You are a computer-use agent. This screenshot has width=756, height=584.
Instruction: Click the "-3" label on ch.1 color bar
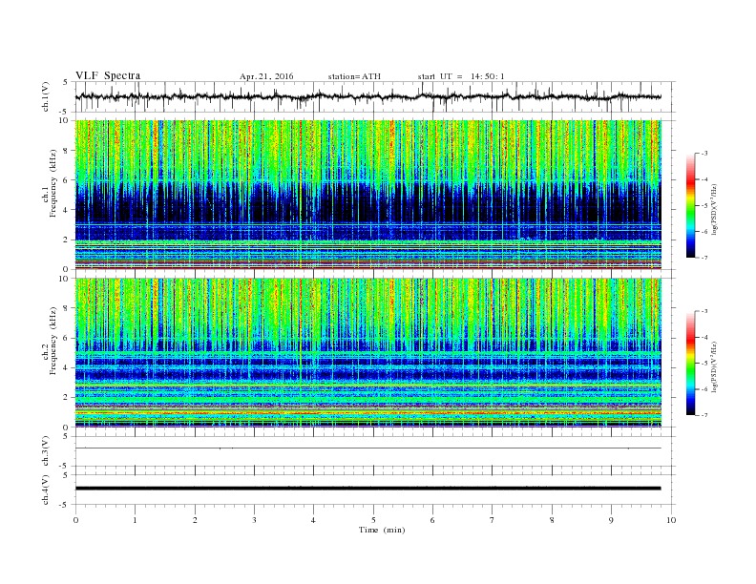pyautogui.click(x=704, y=154)
